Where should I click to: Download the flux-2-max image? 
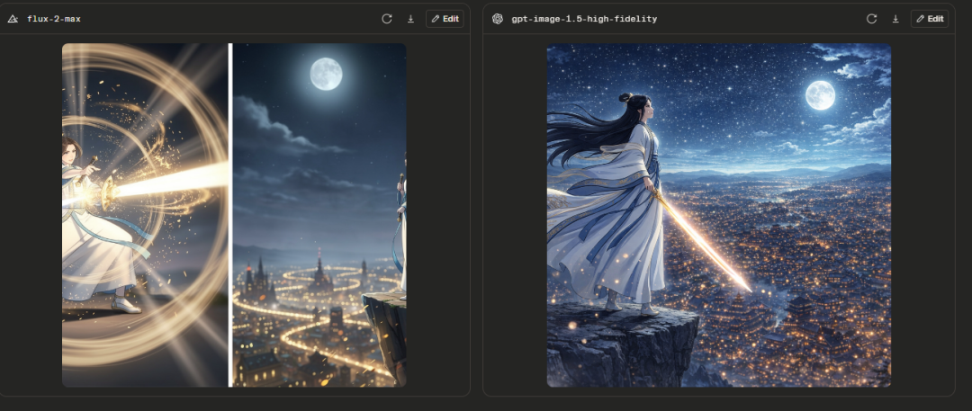tap(410, 19)
